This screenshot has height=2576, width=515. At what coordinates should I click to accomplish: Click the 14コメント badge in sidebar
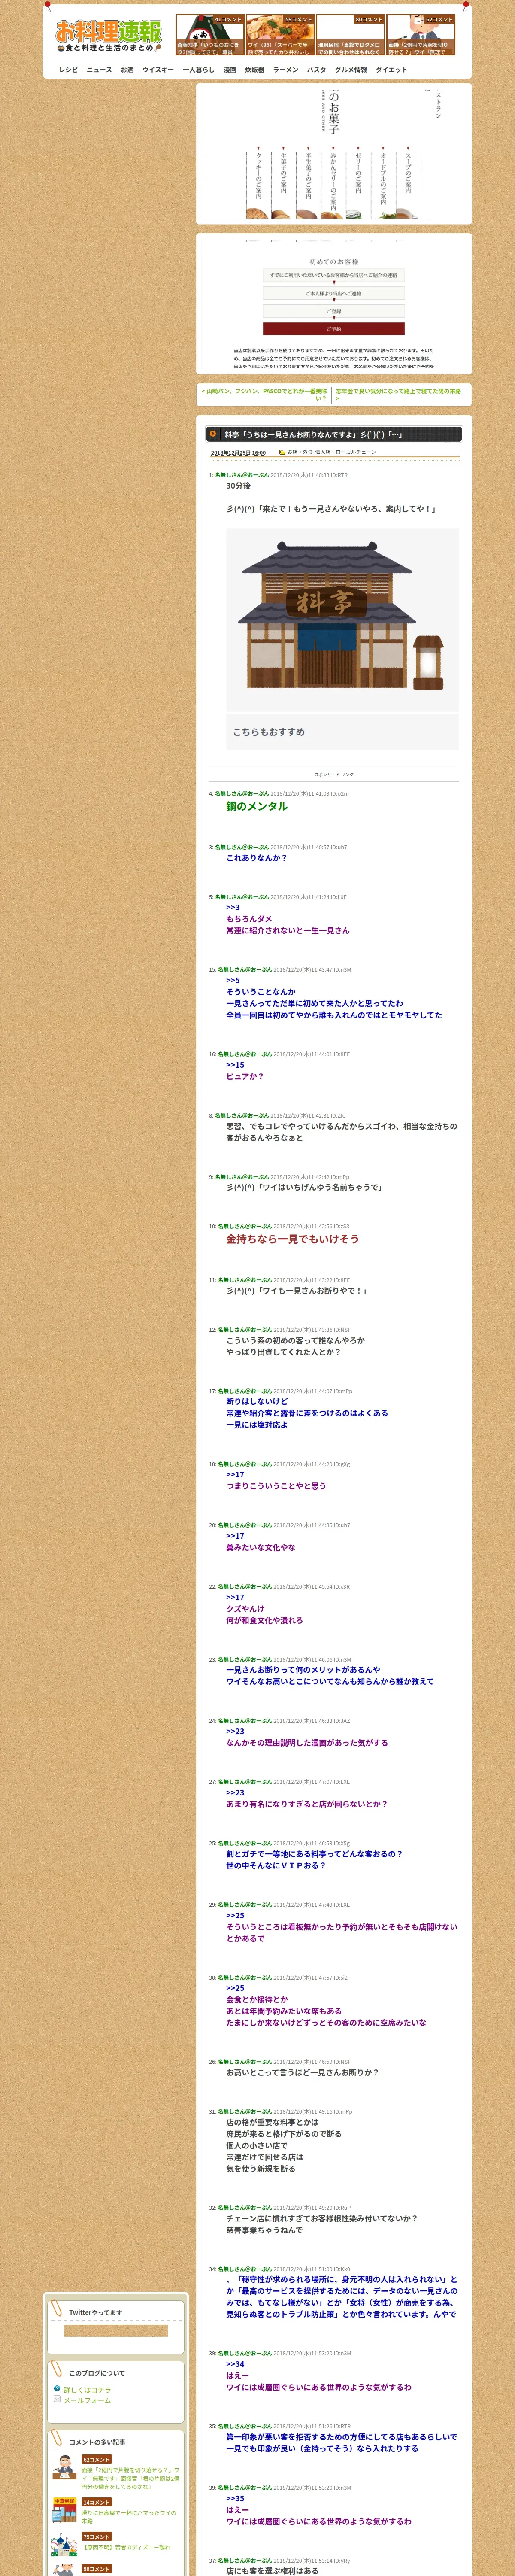pos(97,2502)
